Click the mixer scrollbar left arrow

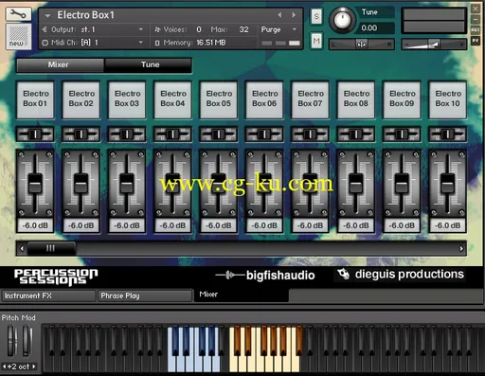coord(22,249)
